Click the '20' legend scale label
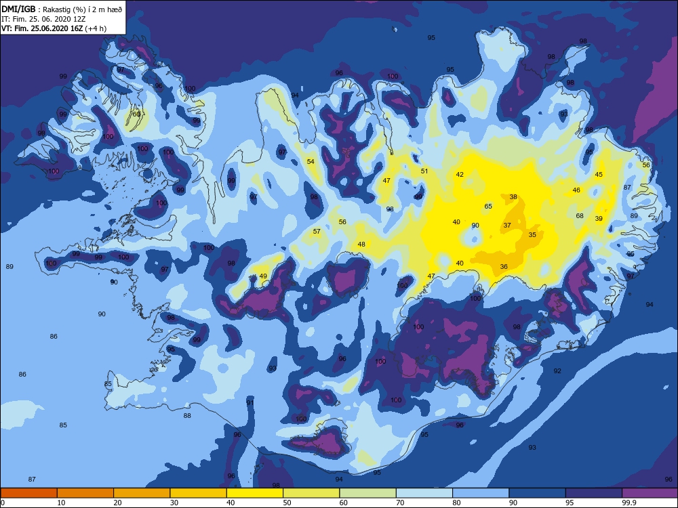Screen dimensions: 678x508 tap(117, 503)
